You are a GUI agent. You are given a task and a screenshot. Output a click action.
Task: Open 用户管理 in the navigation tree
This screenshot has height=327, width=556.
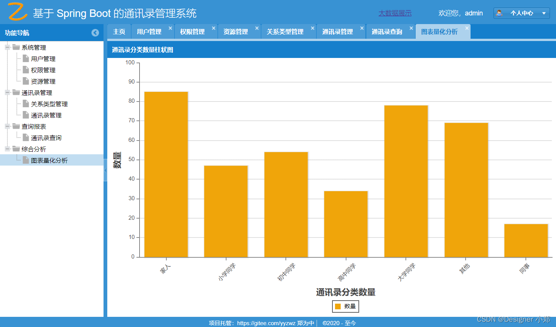click(x=43, y=59)
